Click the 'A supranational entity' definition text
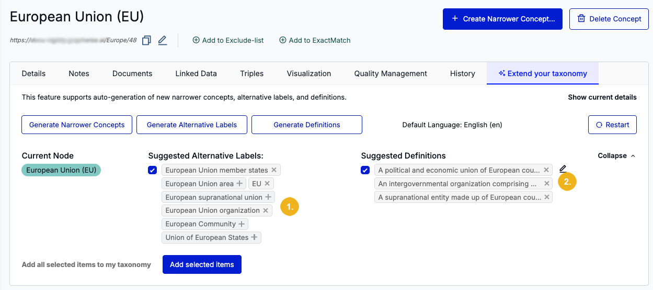653x290 pixels. pos(460,197)
